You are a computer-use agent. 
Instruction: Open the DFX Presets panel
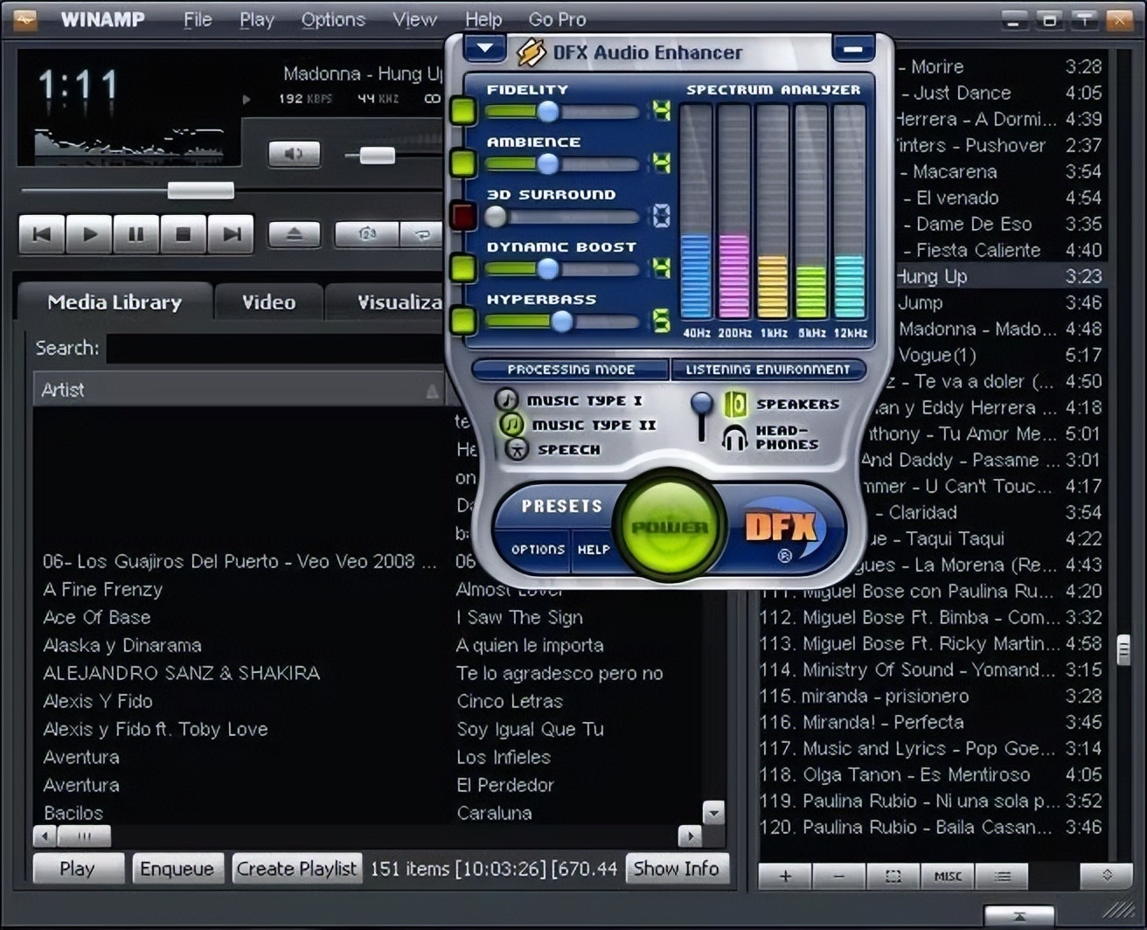(560, 505)
